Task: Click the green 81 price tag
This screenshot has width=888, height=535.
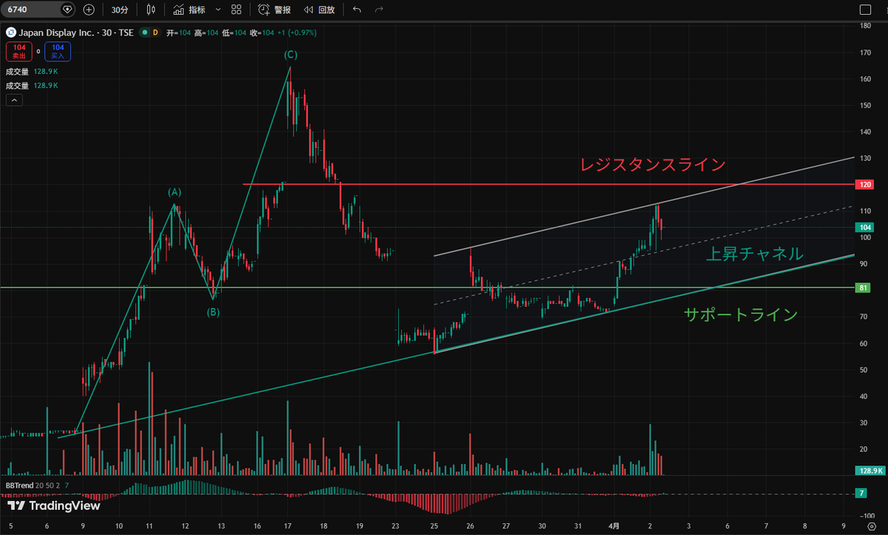Action: (864, 287)
